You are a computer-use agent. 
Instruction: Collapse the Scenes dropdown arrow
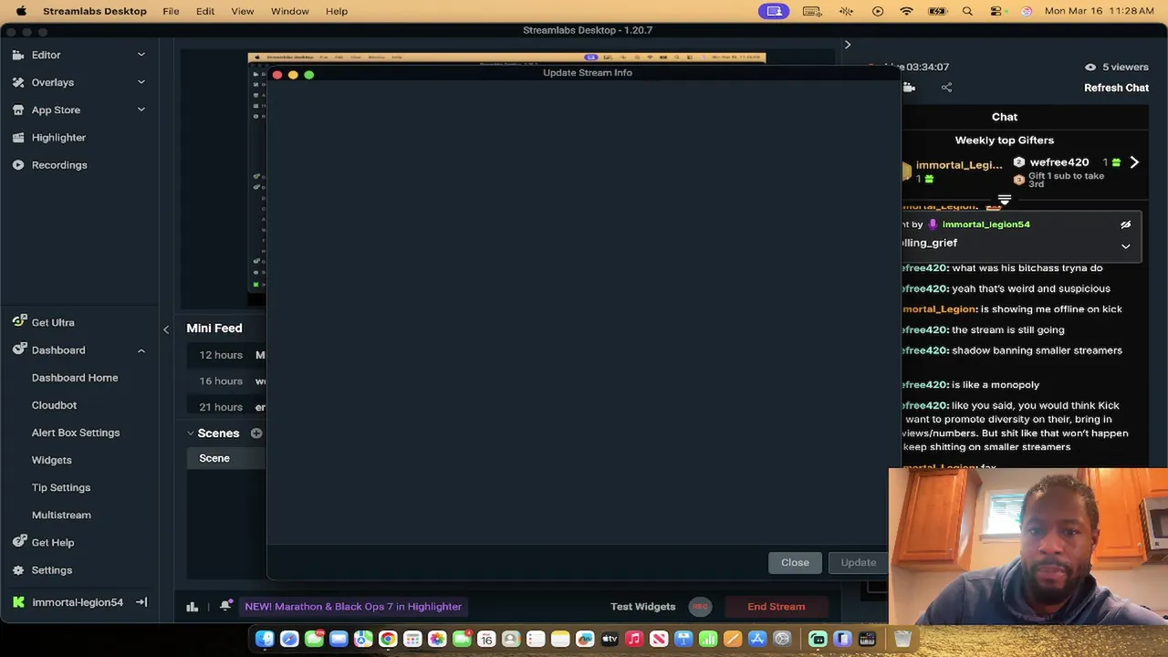coord(191,433)
